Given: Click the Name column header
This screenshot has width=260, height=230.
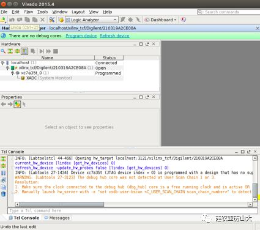Looking at the screenshot, I should (x=47, y=58).
